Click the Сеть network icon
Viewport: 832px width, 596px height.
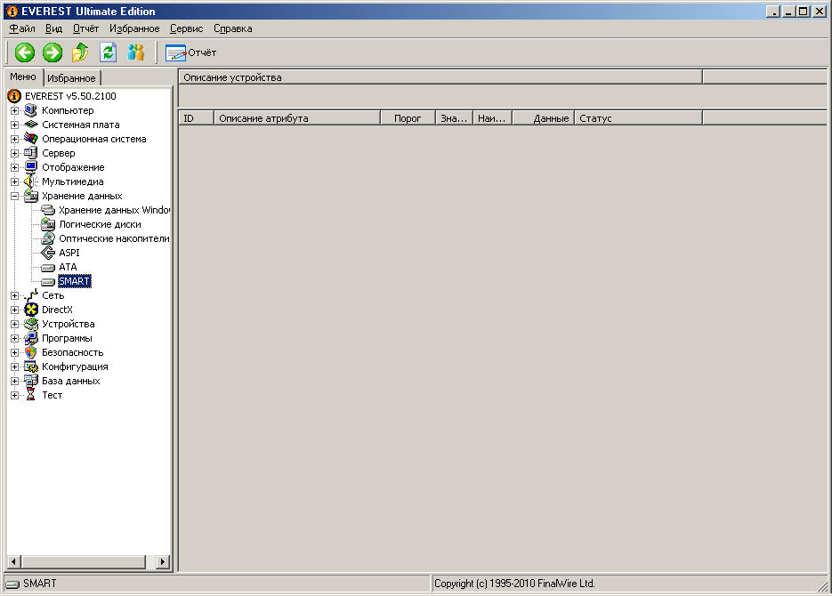(x=31, y=295)
